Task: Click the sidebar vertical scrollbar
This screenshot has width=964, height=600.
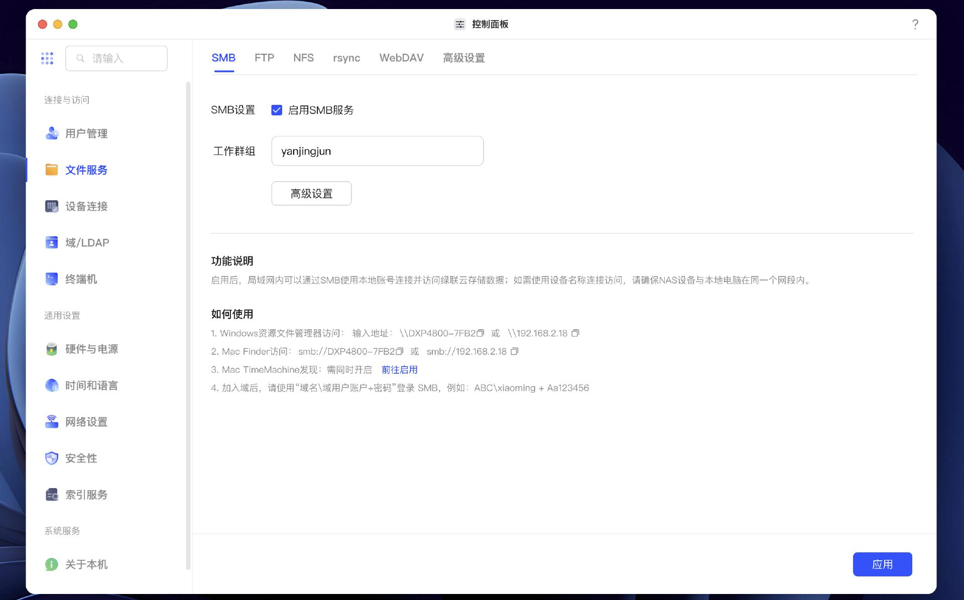Action: pyautogui.click(x=188, y=326)
